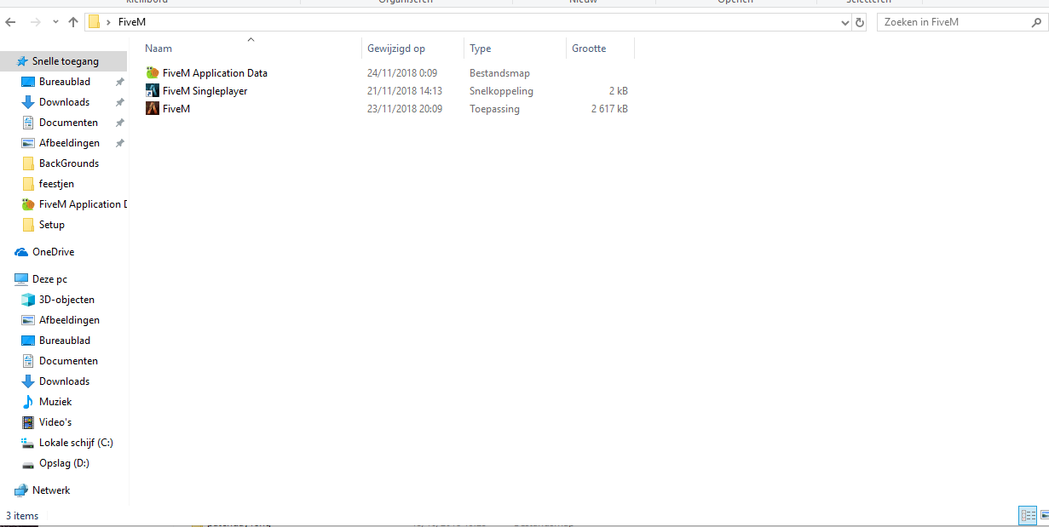Open pinned Downloads under Snelle toegang
The width and height of the screenshot is (1049, 527).
click(x=65, y=102)
